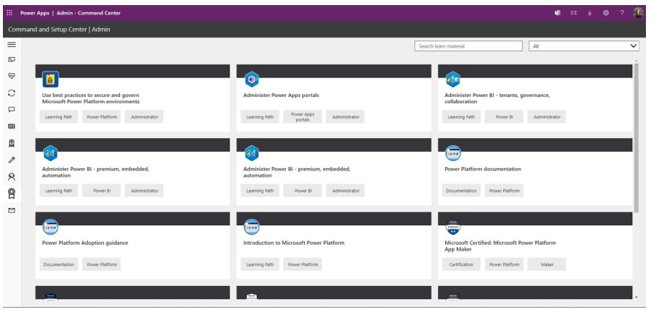Screen dimensions: 651x312
Task: Click the Help question mark icon
Action: tap(621, 13)
